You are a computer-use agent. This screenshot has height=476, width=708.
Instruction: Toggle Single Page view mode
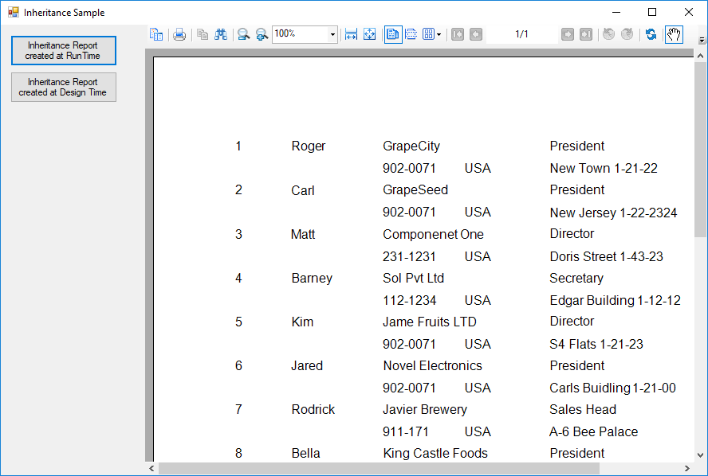pos(393,34)
